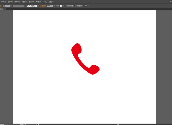Open the 选择(S) menu
The image size is (172, 125).
click(10, 2)
